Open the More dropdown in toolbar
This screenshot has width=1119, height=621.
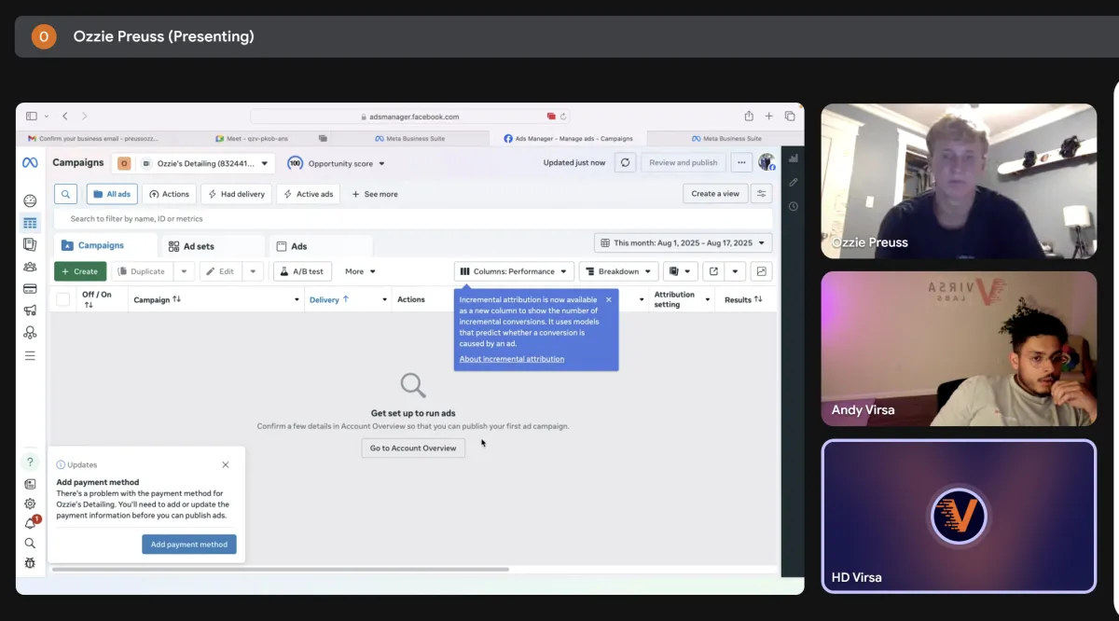(x=360, y=271)
